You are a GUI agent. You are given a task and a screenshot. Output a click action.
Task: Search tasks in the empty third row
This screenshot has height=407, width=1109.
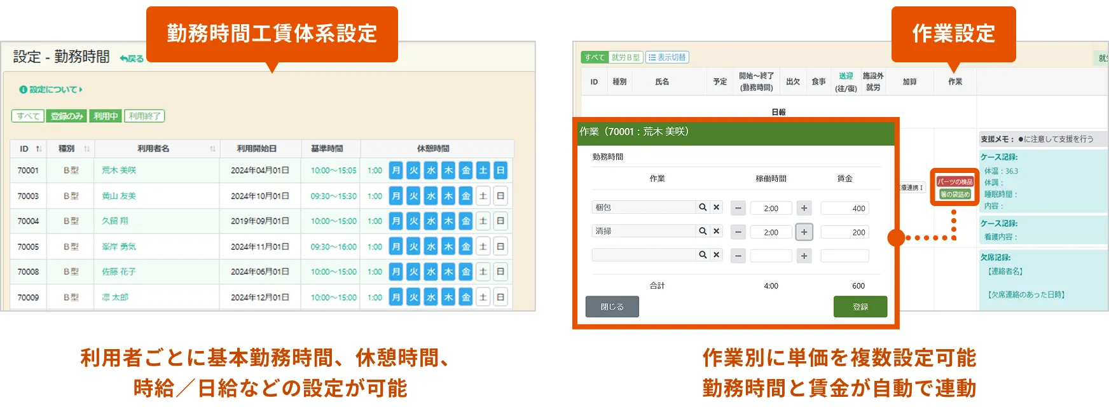[703, 254]
